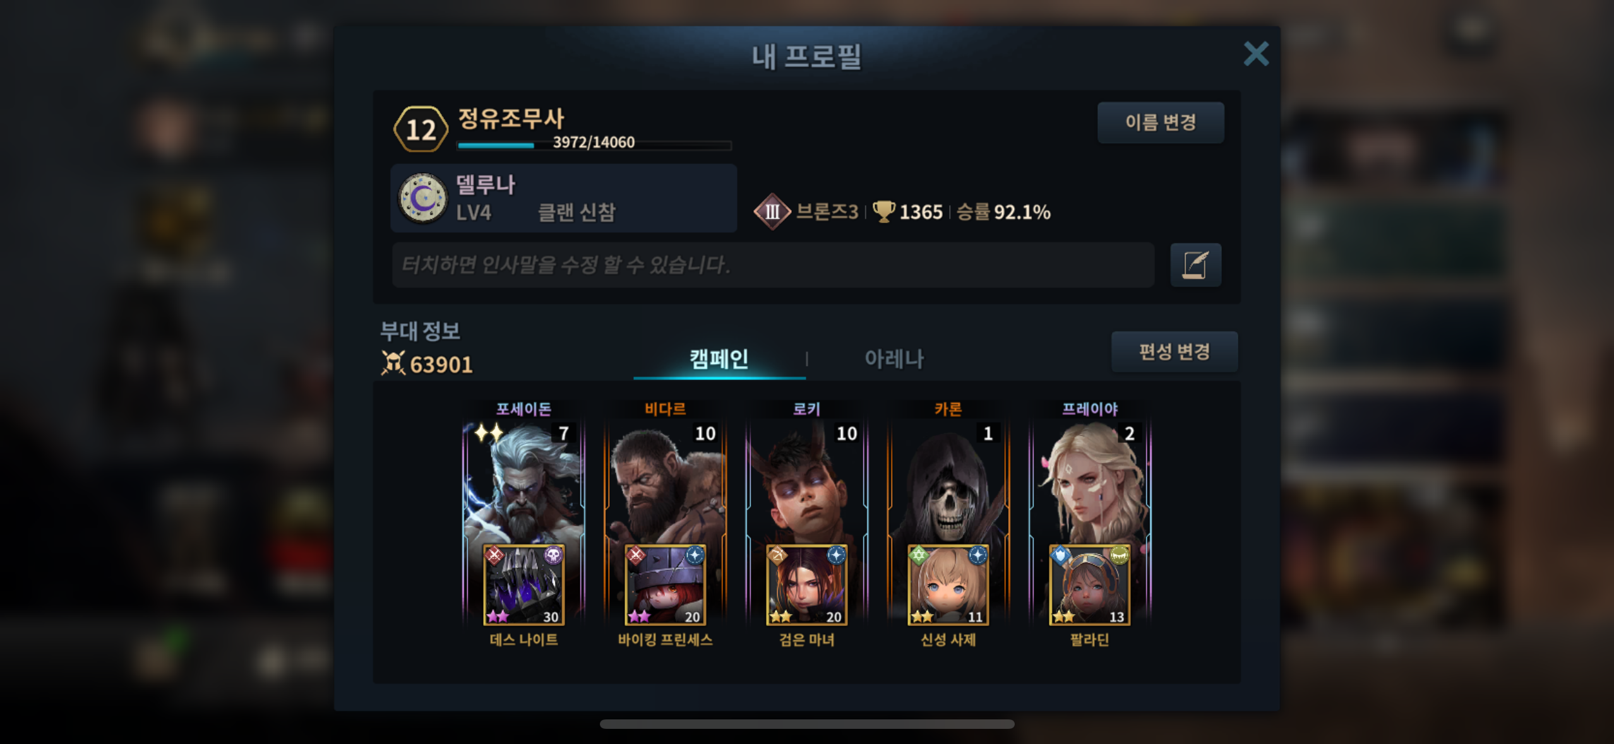This screenshot has height=744, width=1614.
Task: Select the 팔라딘 unit icon
Action: [1089, 585]
